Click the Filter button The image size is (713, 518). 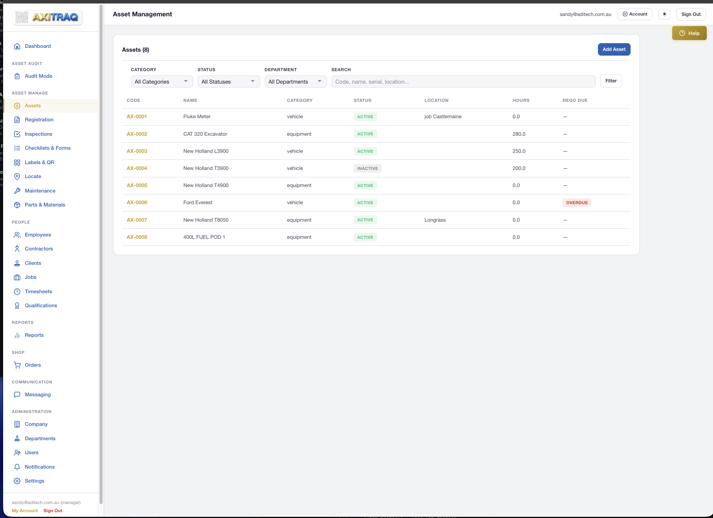(x=611, y=81)
